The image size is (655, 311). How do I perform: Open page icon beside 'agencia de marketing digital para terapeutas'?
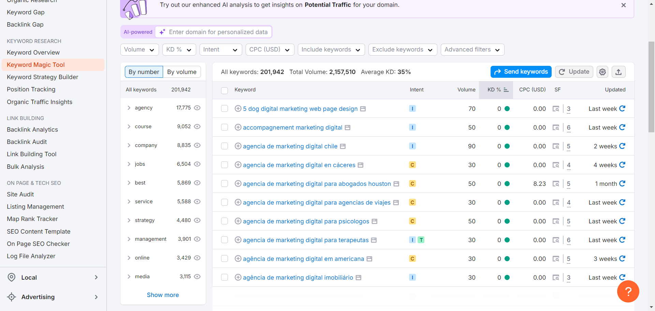374,240
